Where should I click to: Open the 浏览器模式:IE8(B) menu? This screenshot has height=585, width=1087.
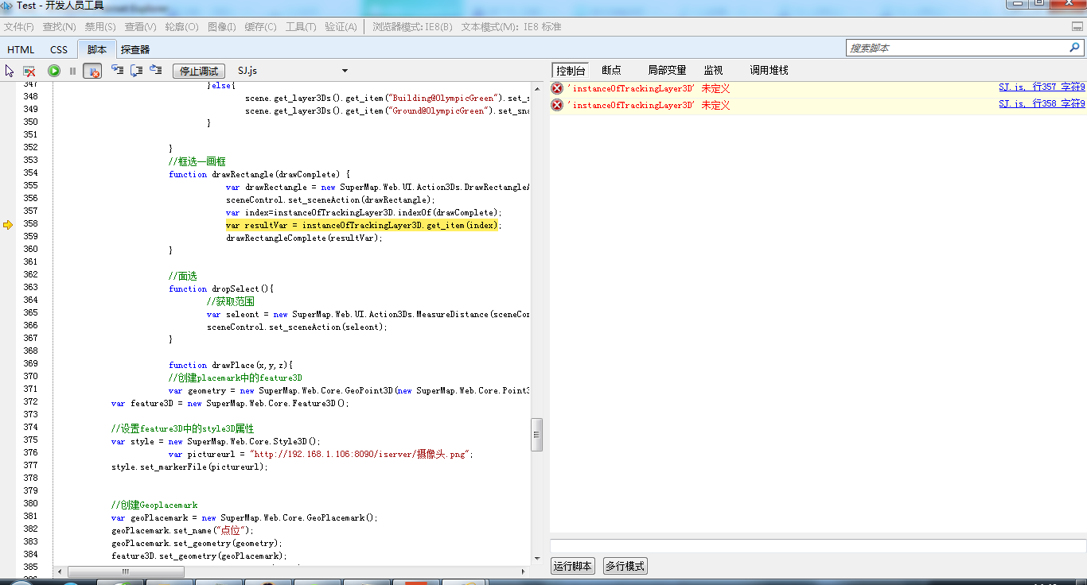coord(412,27)
